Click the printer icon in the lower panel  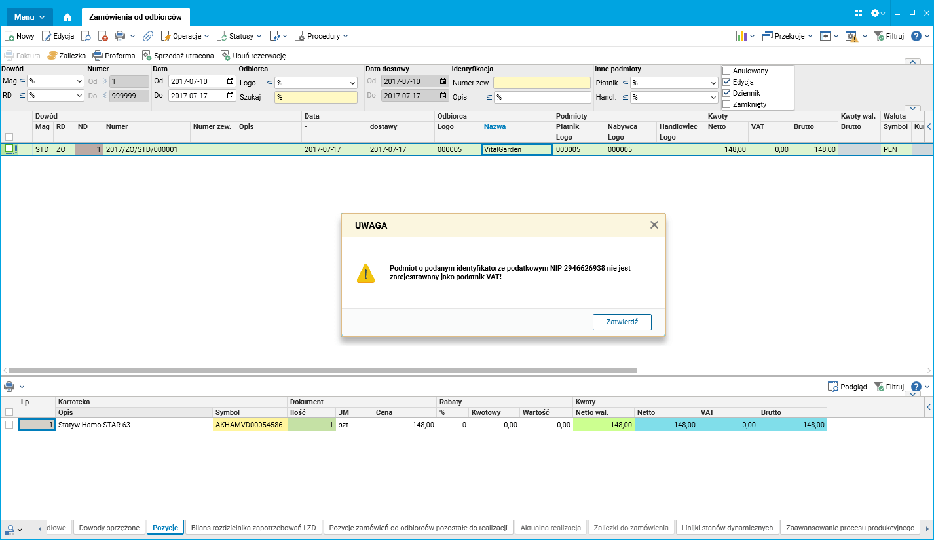click(x=10, y=387)
